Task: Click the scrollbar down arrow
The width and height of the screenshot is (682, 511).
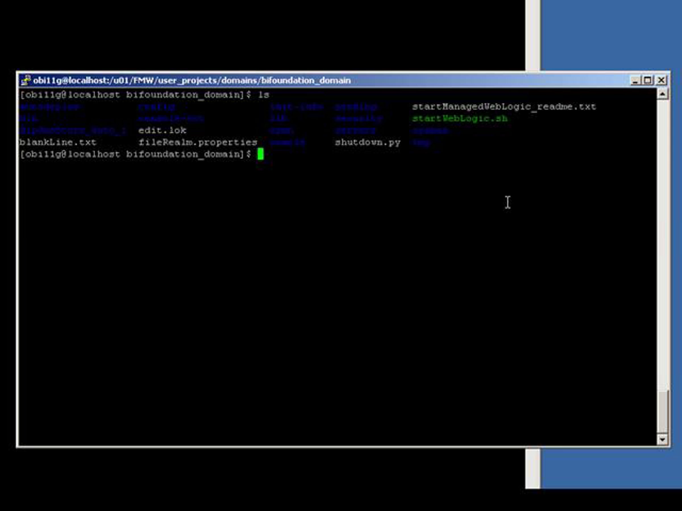Action: (662, 439)
